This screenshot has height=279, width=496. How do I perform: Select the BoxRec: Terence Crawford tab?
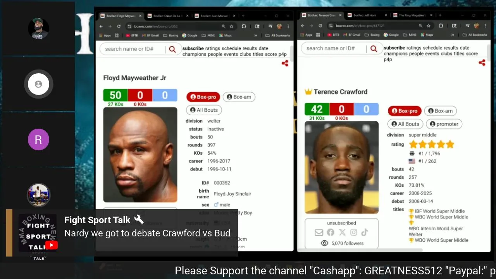[x=321, y=15]
